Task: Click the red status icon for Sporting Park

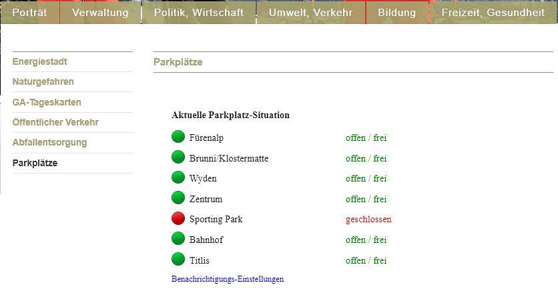Action: click(x=178, y=219)
